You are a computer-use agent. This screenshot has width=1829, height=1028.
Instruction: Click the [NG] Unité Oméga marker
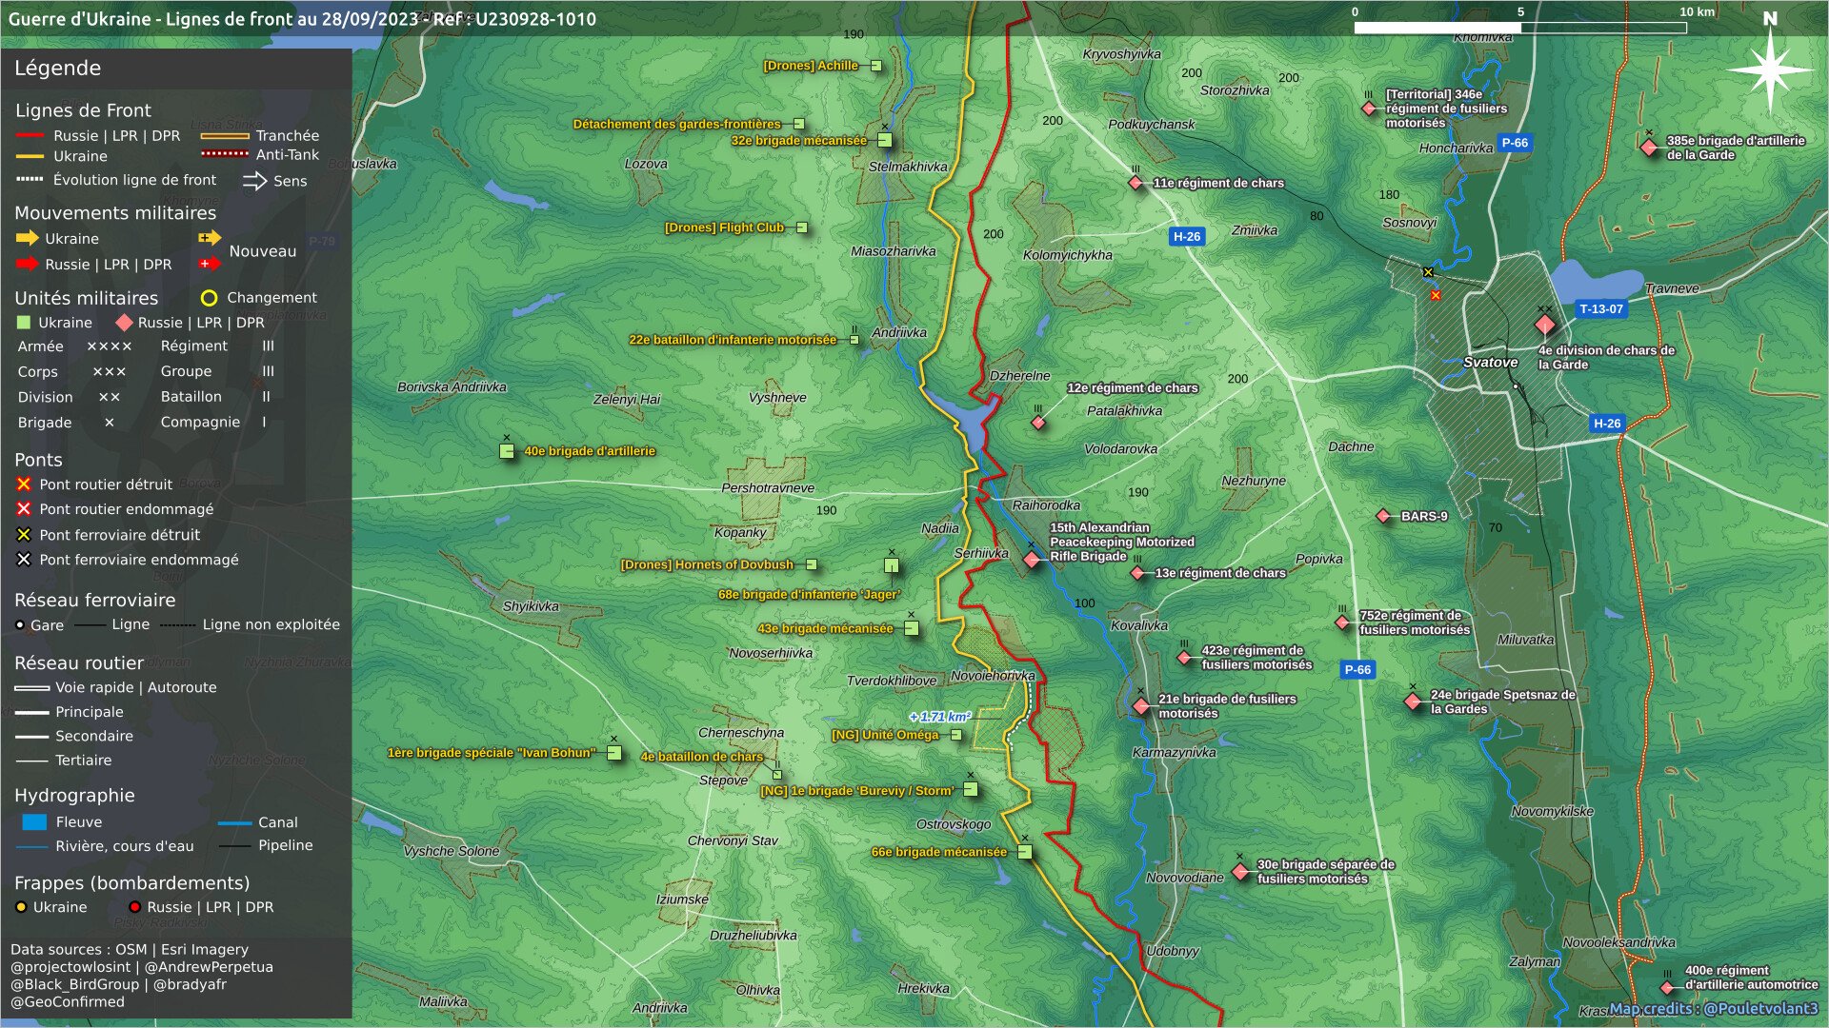[955, 735]
